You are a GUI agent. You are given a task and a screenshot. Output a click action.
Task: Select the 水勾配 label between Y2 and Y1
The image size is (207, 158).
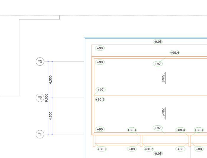(x=164, y=113)
